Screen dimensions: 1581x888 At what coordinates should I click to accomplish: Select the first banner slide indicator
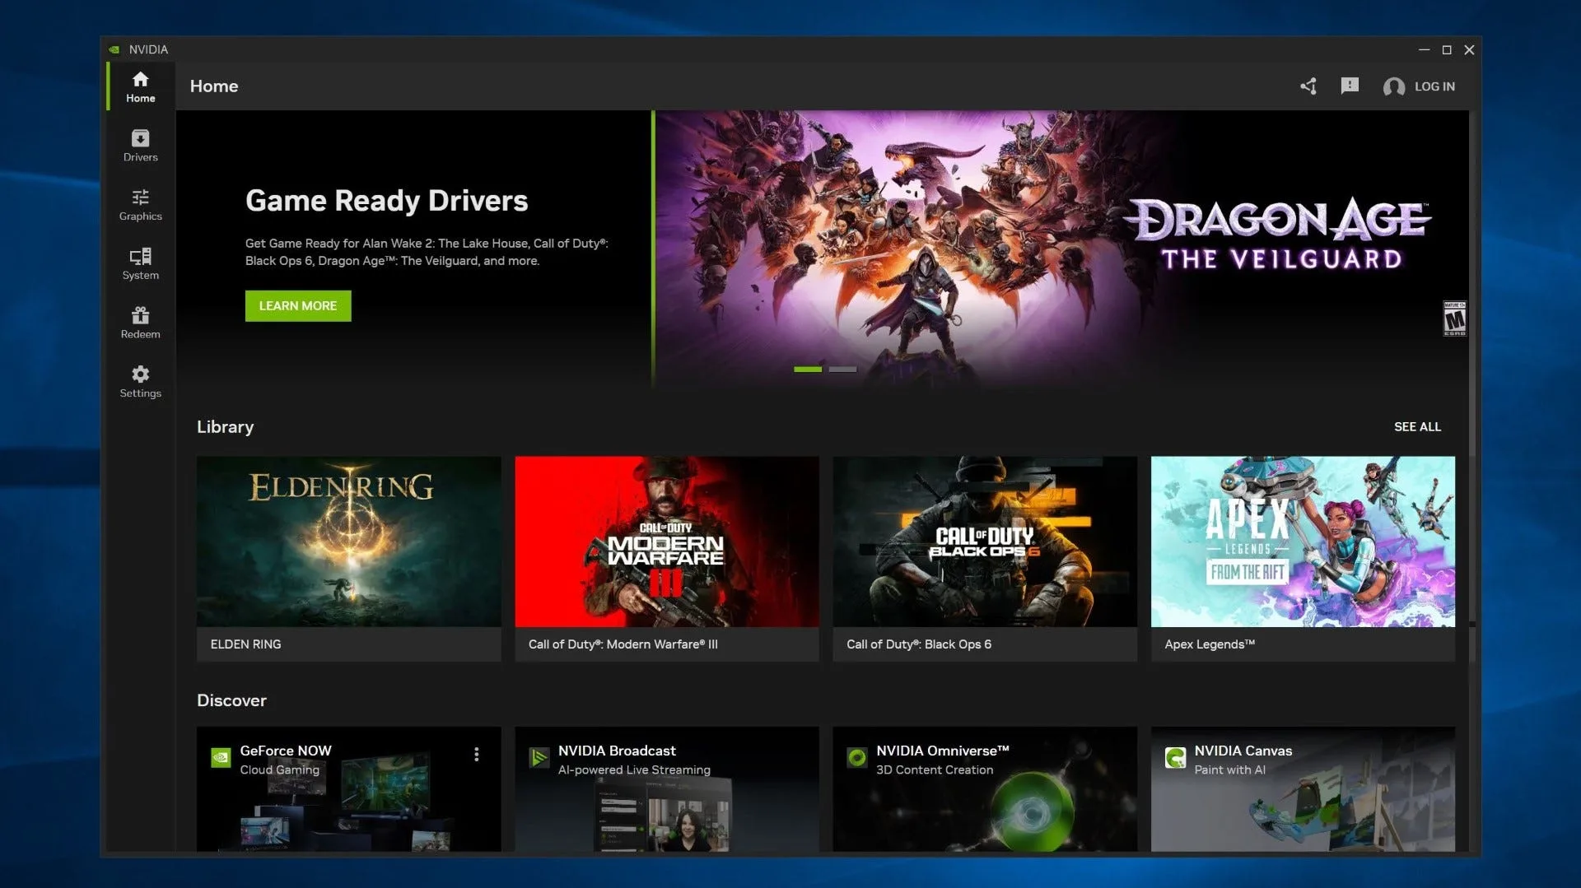point(807,370)
